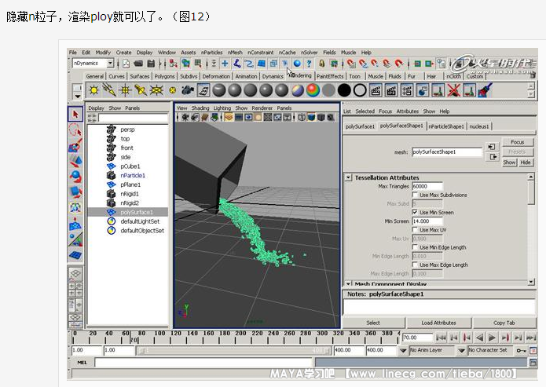Screen dimensions: 546x387
Task: Select the single perspective layout icon
Action: coord(75,274)
